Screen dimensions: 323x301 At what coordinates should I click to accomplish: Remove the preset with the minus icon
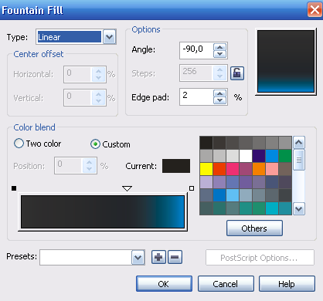click(175, 257)
